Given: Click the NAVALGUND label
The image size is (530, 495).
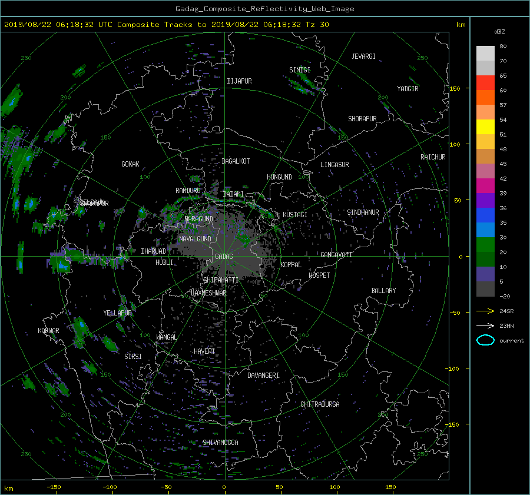Looking at the screenshot, I should [195, 239].
